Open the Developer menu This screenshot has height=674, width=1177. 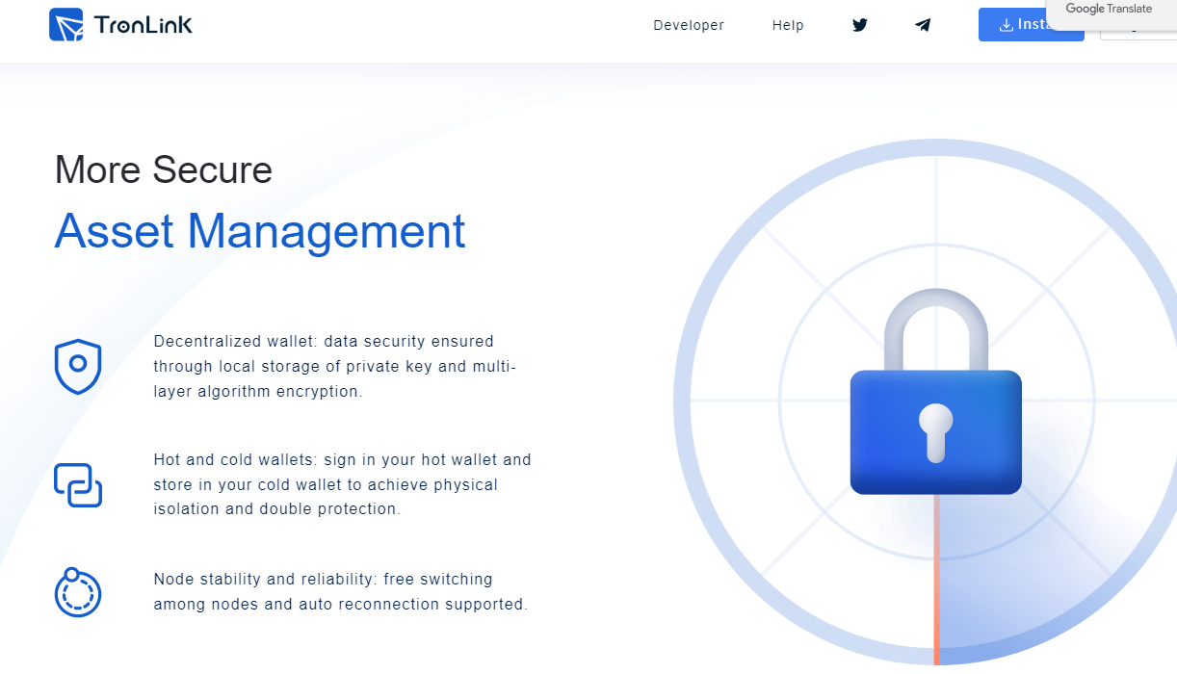tap(689, 25)
